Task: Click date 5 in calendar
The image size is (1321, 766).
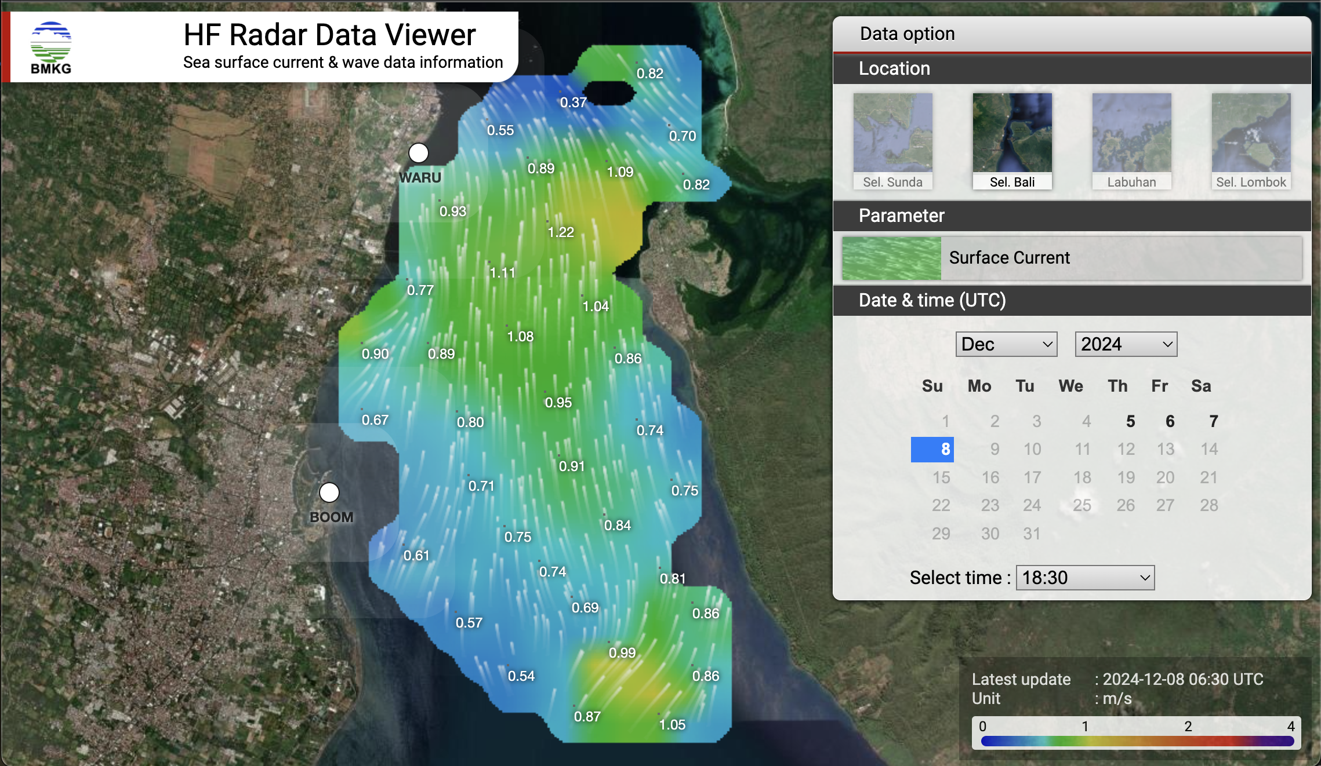Action: coord(1117,421)
